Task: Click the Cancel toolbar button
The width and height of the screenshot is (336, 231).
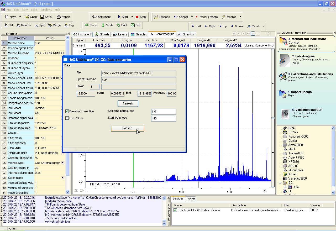Action: [x=181, y=17]
